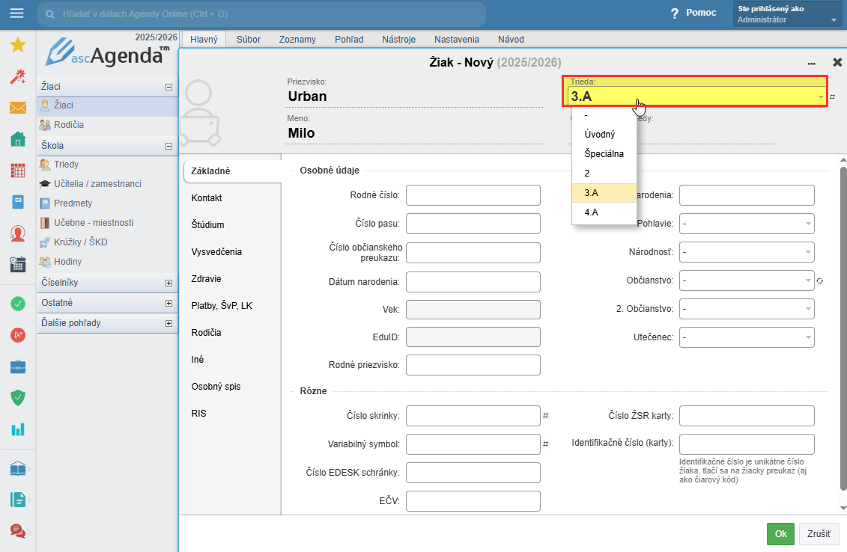
Task: Expand the Číselníky section
Action: click(x=169, y=283)
